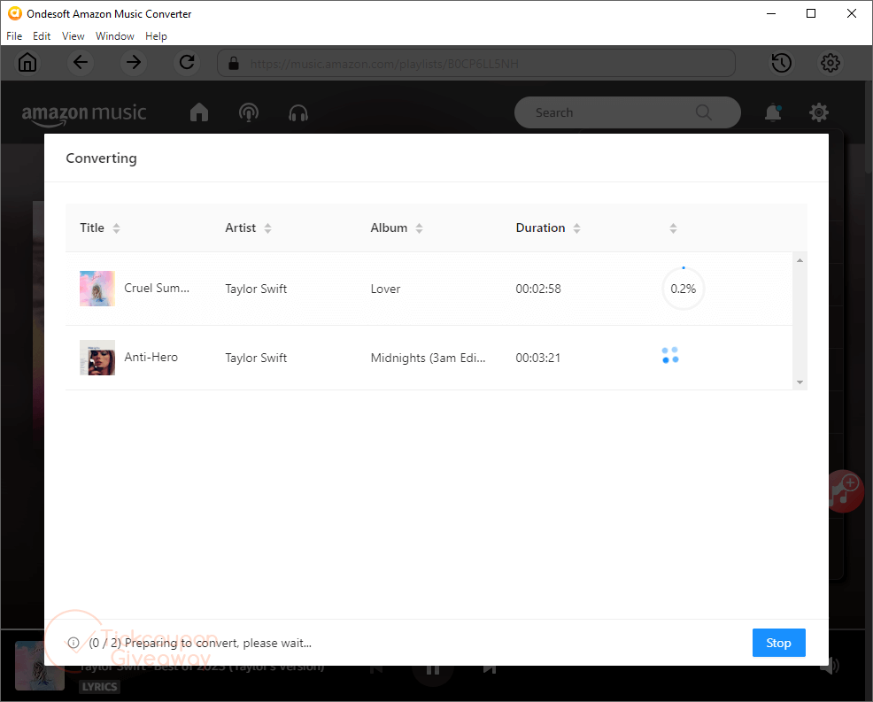Sort by the unlabeled status column
Screen dimensions: 873x702
point(673,228)
